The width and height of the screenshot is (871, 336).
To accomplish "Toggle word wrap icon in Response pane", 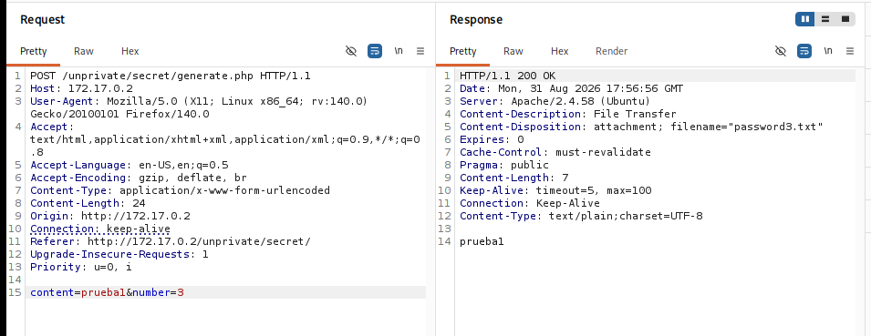I will 804,51.
